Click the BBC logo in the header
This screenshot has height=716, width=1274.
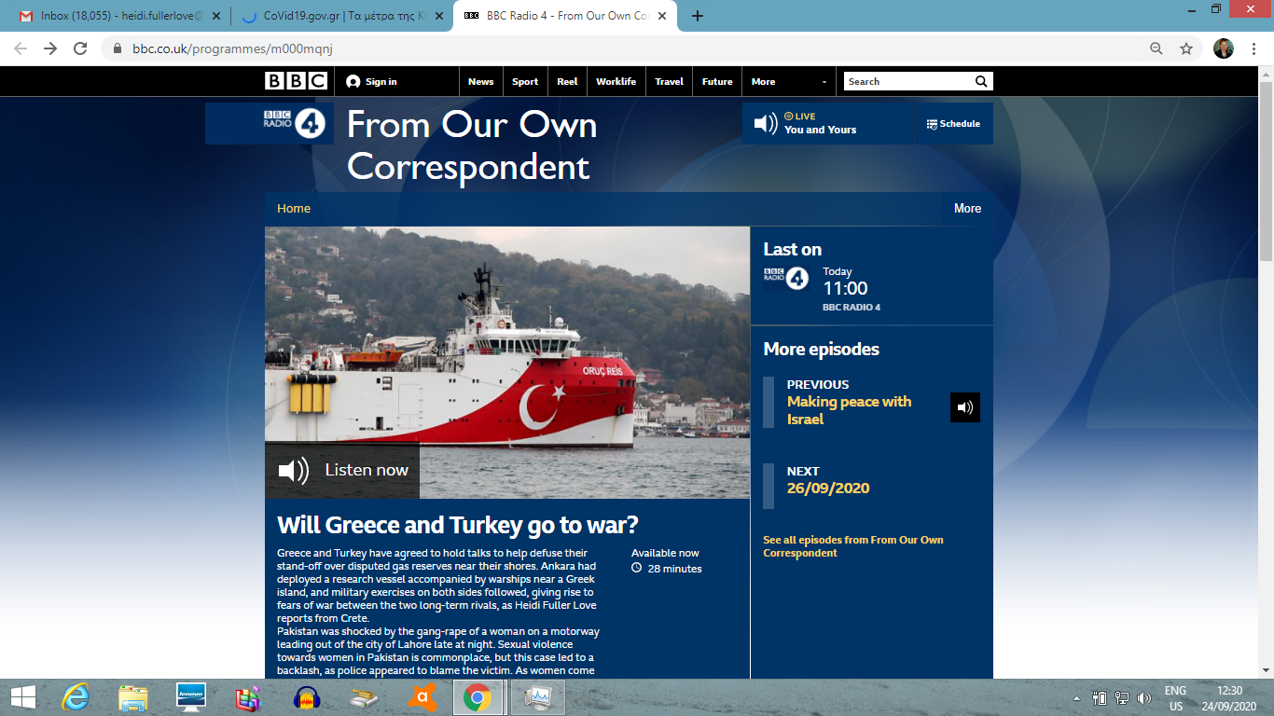pyautogui.click(x=296, y=81)
